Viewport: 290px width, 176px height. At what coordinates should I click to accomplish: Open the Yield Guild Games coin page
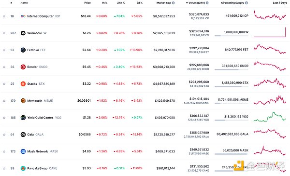(40, 118)
